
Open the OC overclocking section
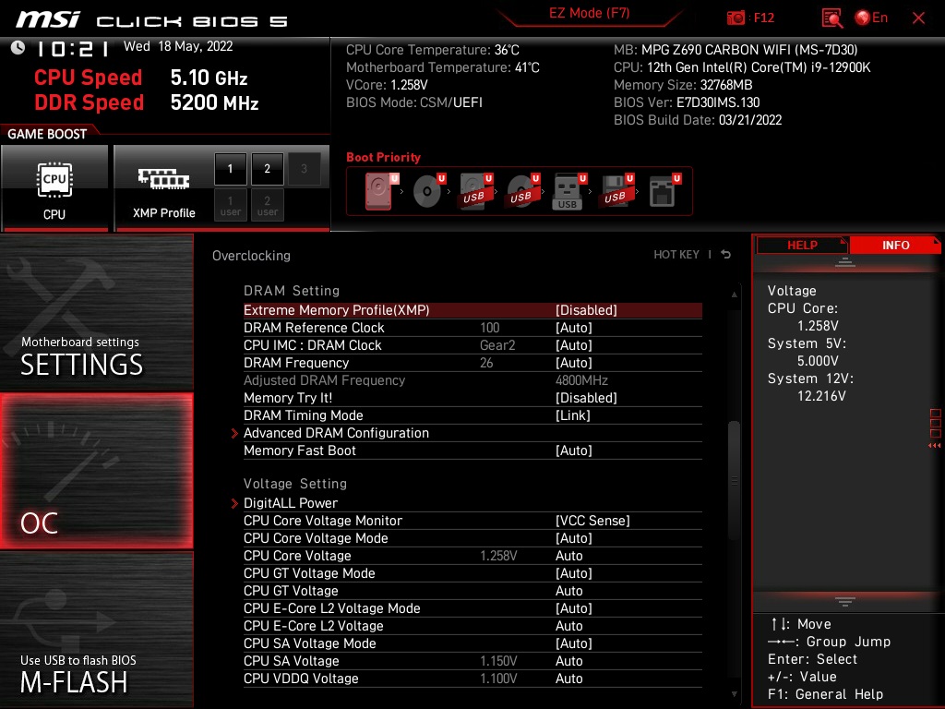coord(96,472)
